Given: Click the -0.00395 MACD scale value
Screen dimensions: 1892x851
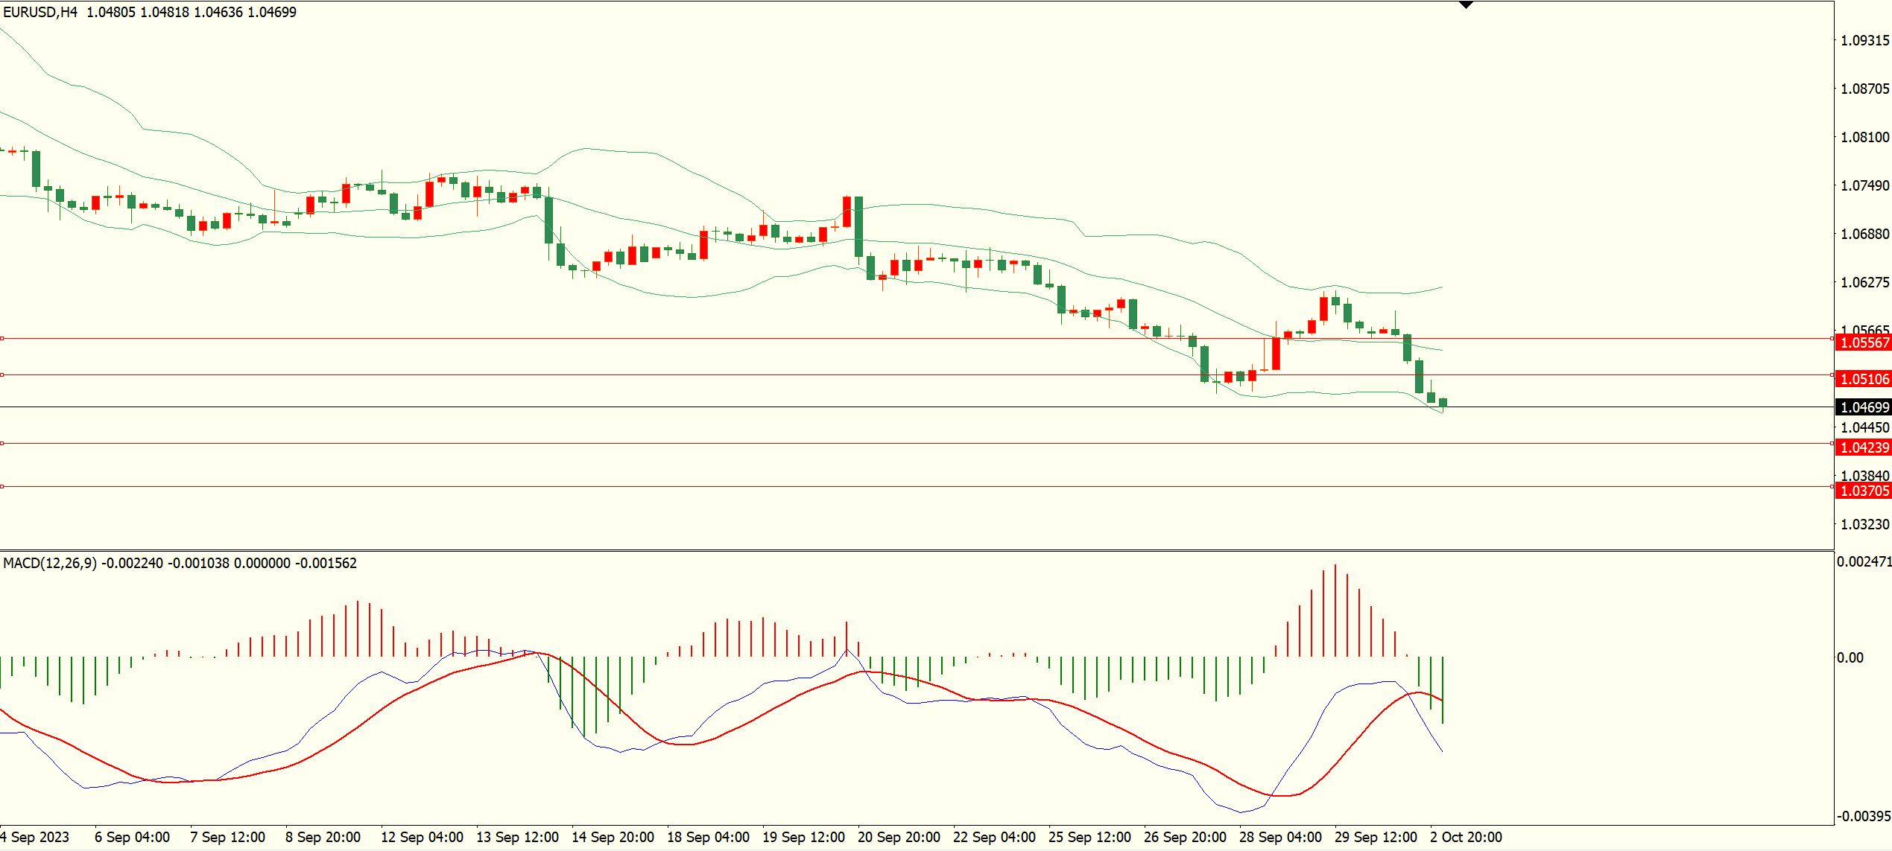Looking at the screenshot, I should pyautogui.click(x=1864, y=816).
